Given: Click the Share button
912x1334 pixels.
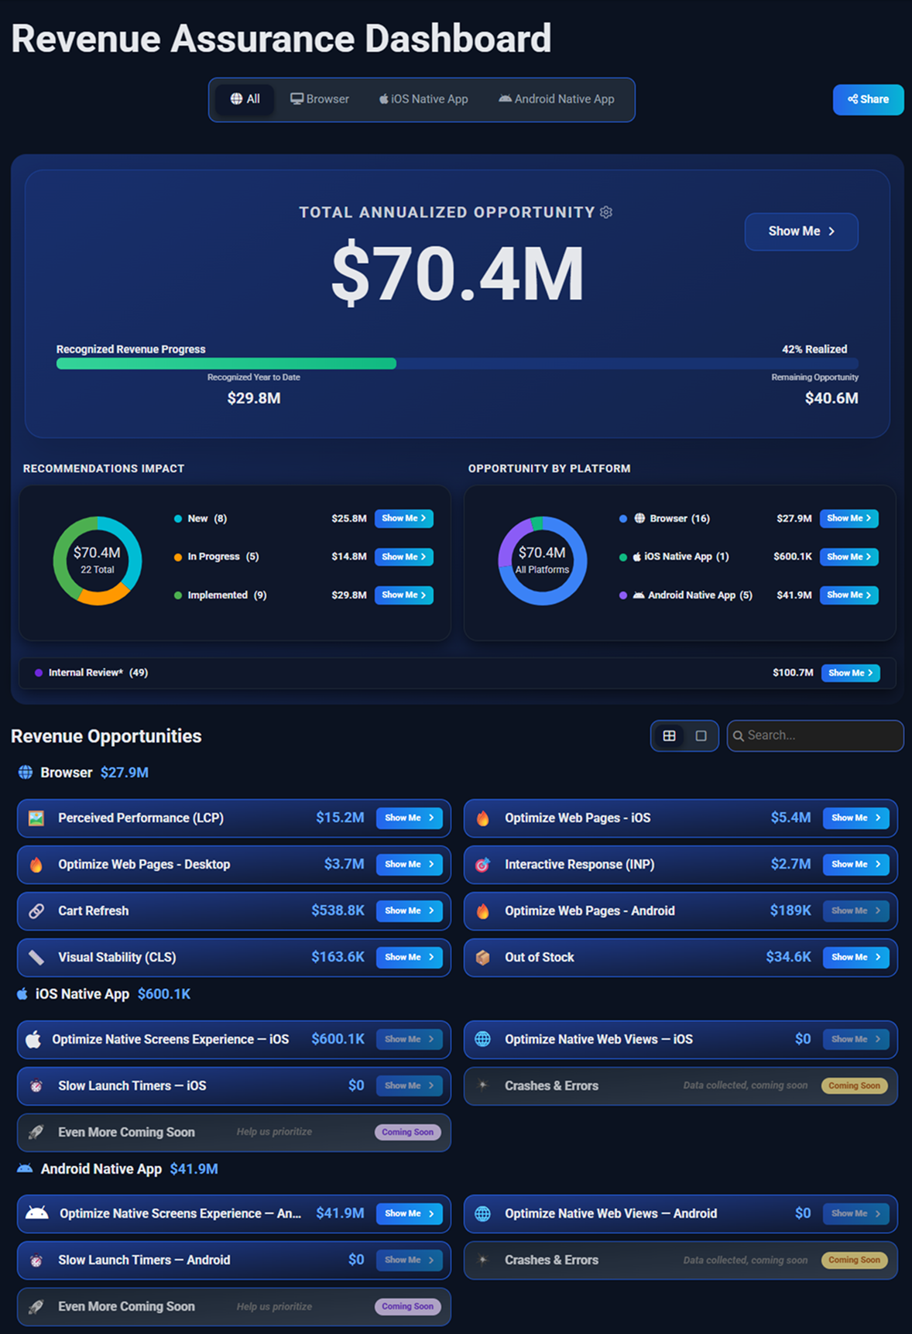Looking at the screenshot, I should [868, 99].
